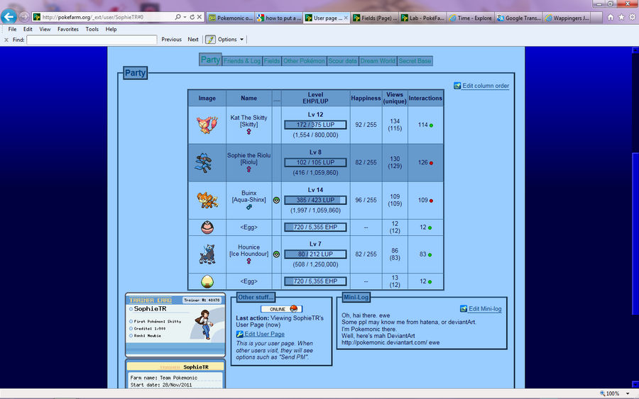Click Previous button in Find bar
This screenshot has width=639, height=399.
[x=171, y=40]
